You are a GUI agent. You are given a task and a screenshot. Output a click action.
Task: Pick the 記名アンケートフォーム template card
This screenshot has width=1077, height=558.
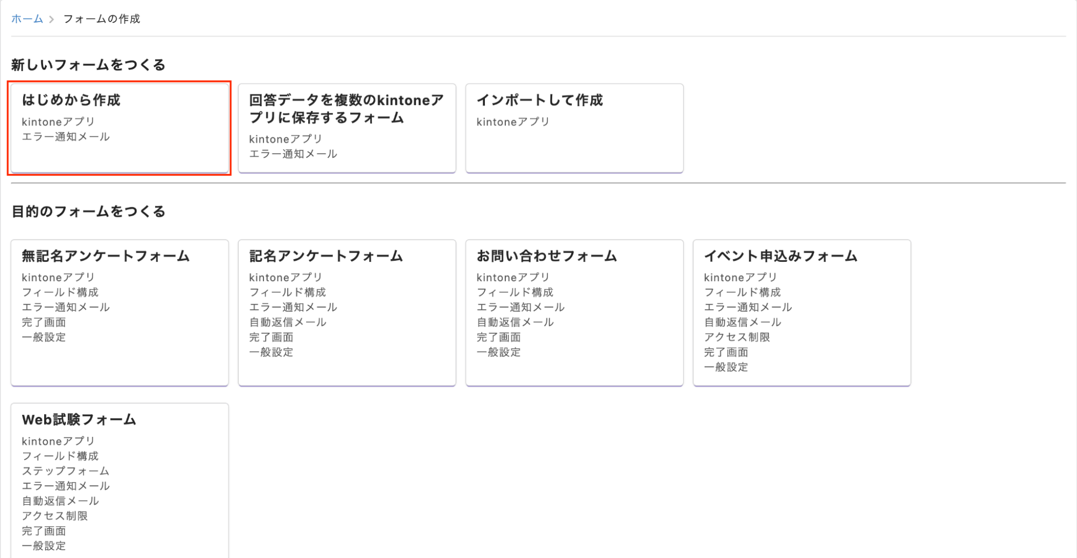[346, 312]
